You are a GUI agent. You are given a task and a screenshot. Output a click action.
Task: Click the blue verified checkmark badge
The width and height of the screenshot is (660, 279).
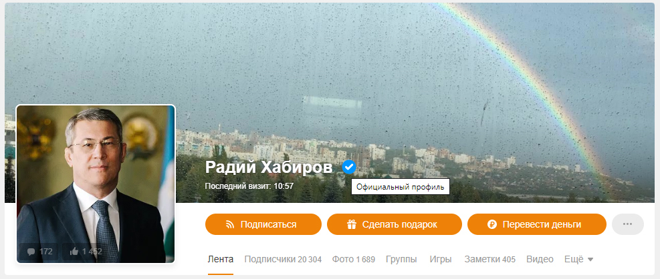pyautogui.click(x=349, y=168)
